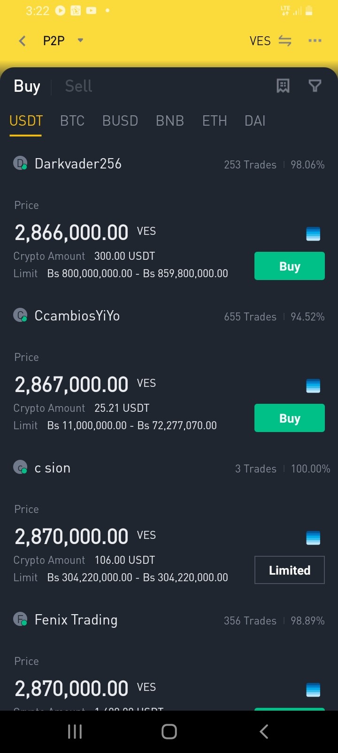
Task: Open the filter funnel icon
Action: click(x=315, y=86)
